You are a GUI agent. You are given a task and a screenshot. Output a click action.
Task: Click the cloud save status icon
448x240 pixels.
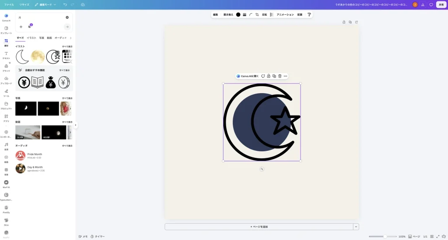point(83,4)
